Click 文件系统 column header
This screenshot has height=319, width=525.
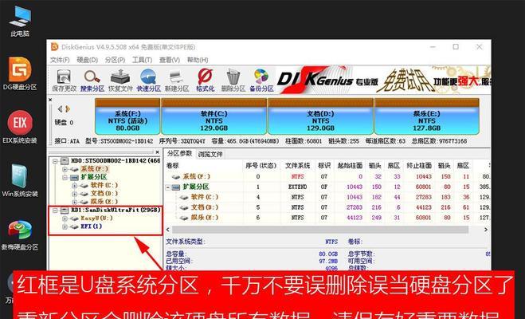(x=297, y=166)
